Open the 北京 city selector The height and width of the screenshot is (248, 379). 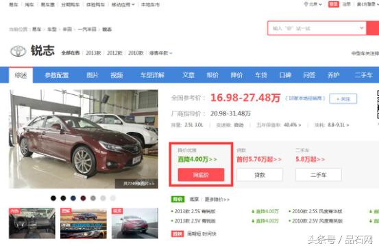[313, 4]
